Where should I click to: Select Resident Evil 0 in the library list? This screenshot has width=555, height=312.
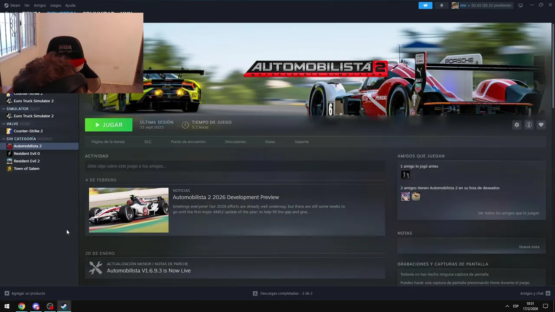[x=26, y=153]
